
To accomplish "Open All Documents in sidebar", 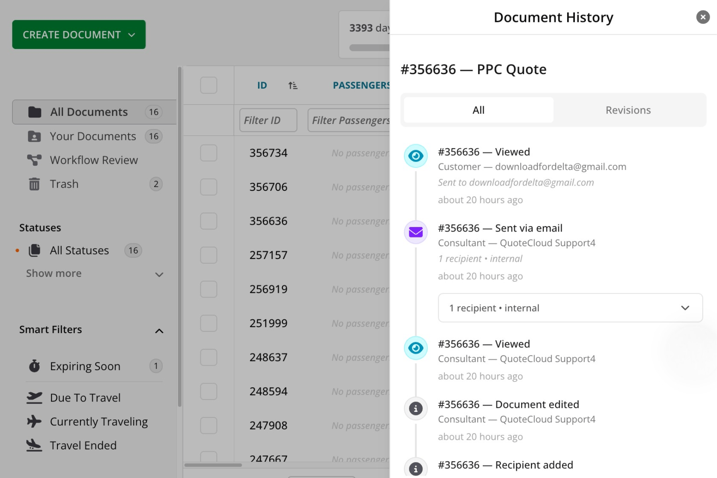I will 94,112.
